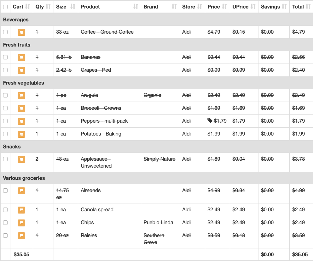Select the Fresh vegetables group row
The width and height of the screenshot is (313, 261).
coord(157,83)
